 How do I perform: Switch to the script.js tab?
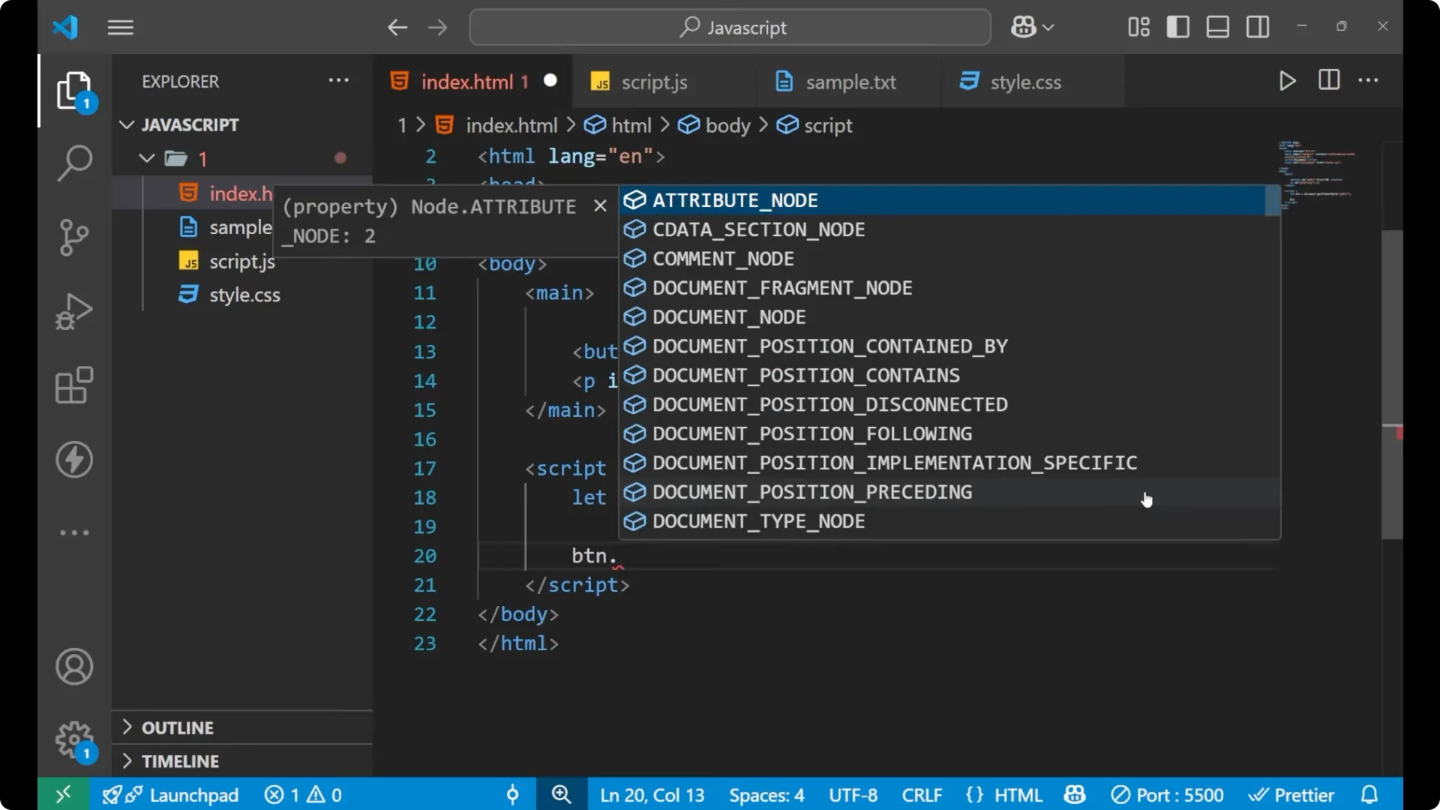[x=655, y=82]
